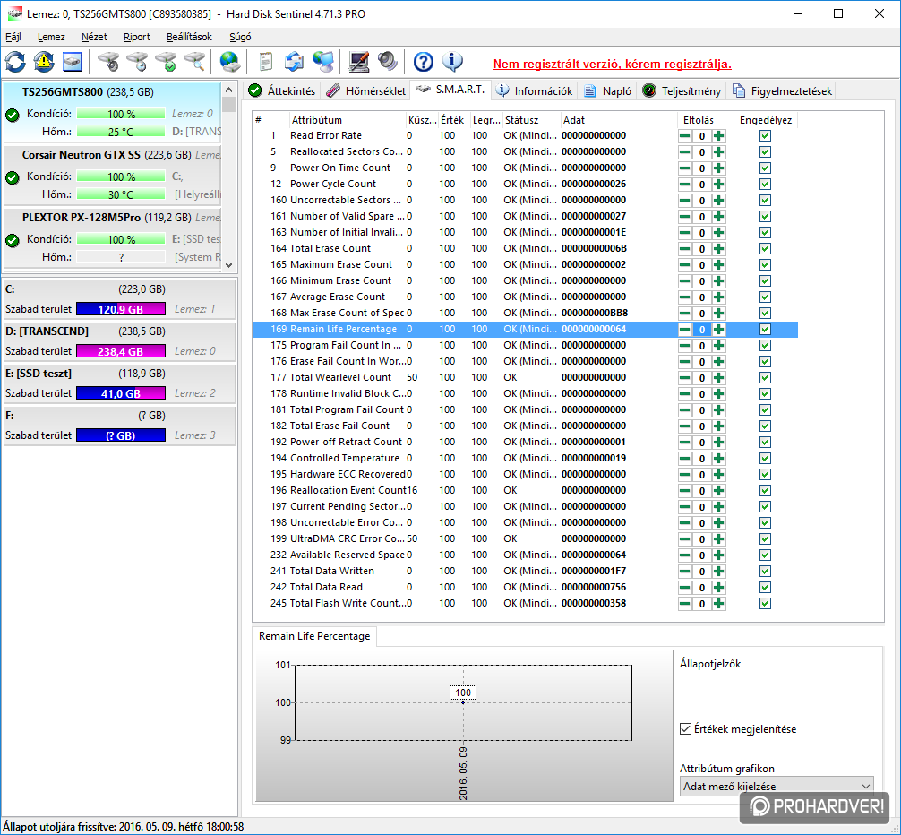Select the Corsair Neutron GTX SS disk
901x835 pixels.
[x=112, y=175]
